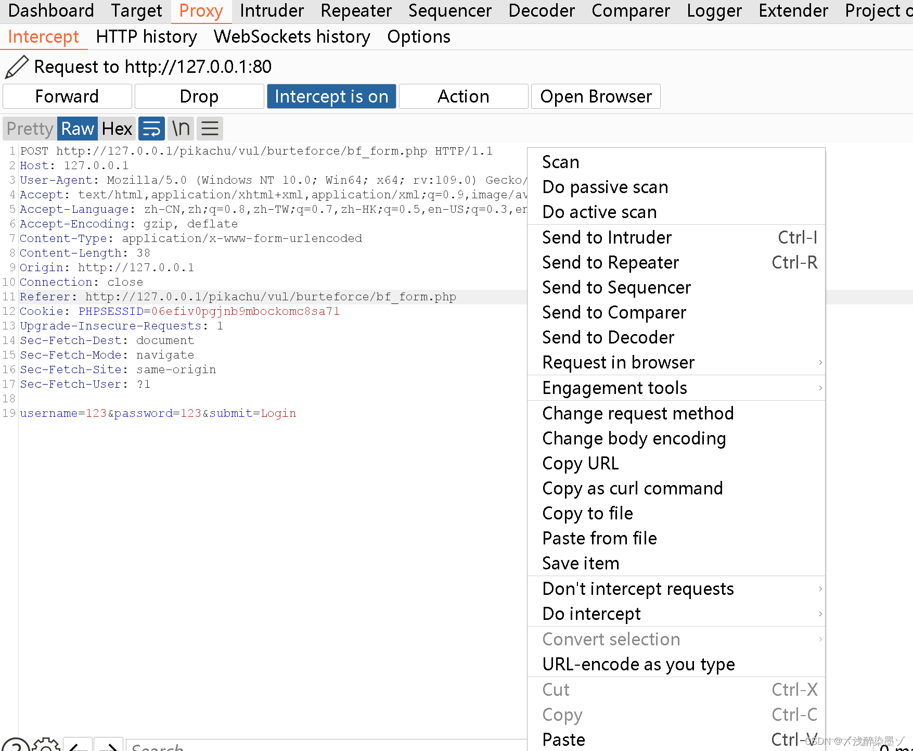
Task: Open the HTTP history sub-tab
Action: point(147,37)
